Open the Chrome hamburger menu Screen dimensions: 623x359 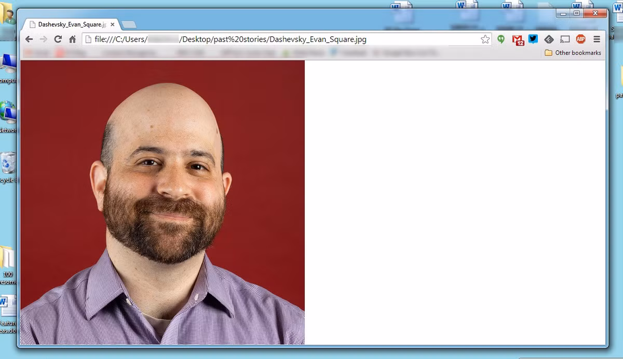(x=597, y=39)
